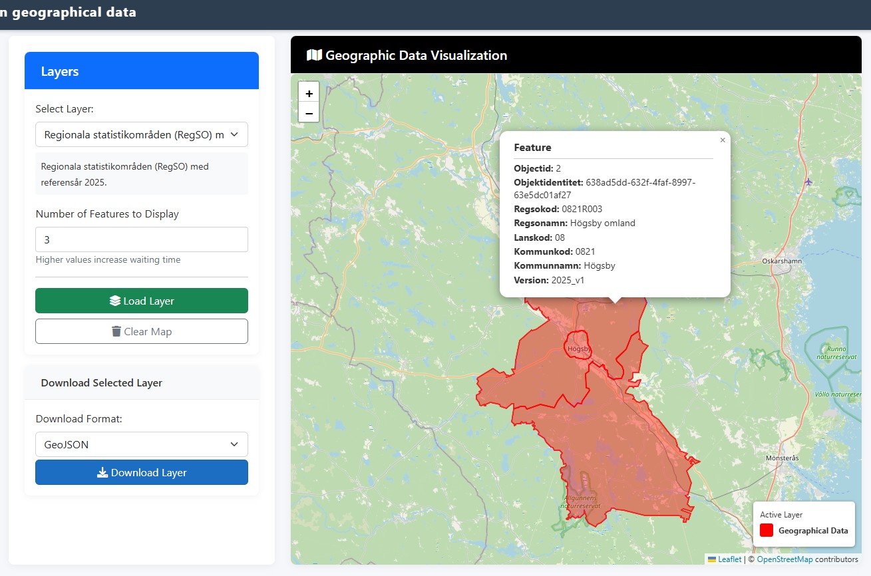
Task: Click the Number of Features input field
Action: coord(142,239)
